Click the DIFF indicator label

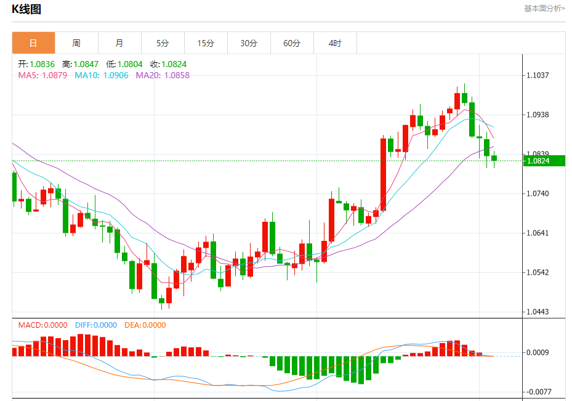coord(96,325)
